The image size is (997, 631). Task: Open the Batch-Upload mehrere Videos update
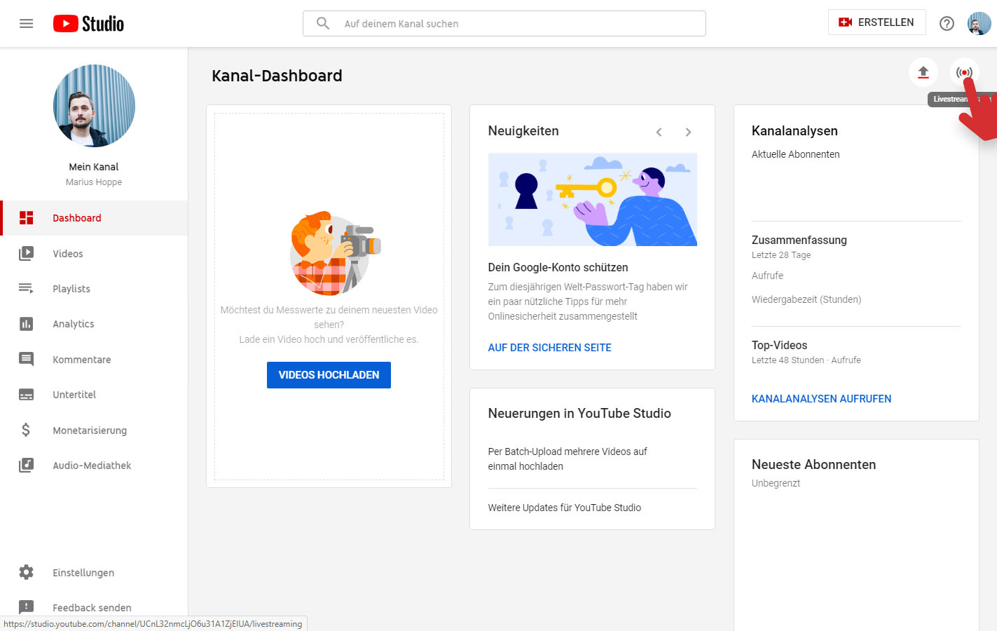(568, 459)
